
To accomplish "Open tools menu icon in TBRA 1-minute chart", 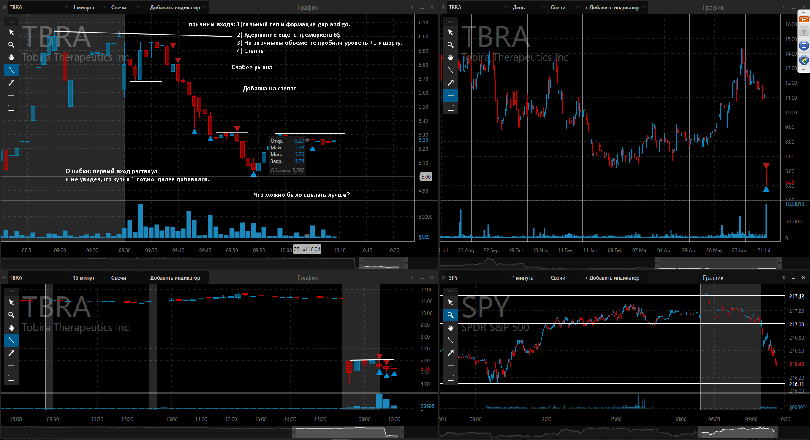I will [x=11, y=21].
